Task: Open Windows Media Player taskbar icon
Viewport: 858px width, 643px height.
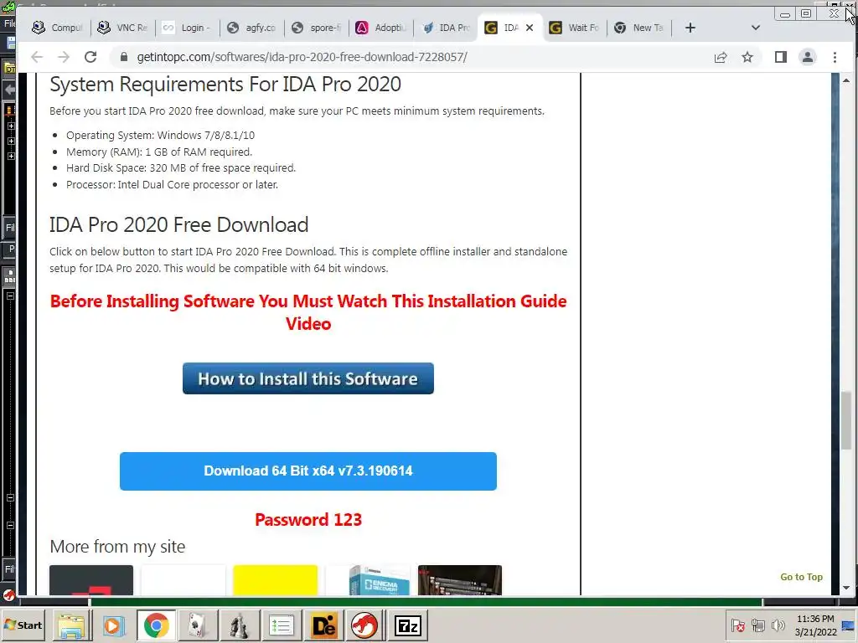Action: pyautogui.click(x=114, y=625)
